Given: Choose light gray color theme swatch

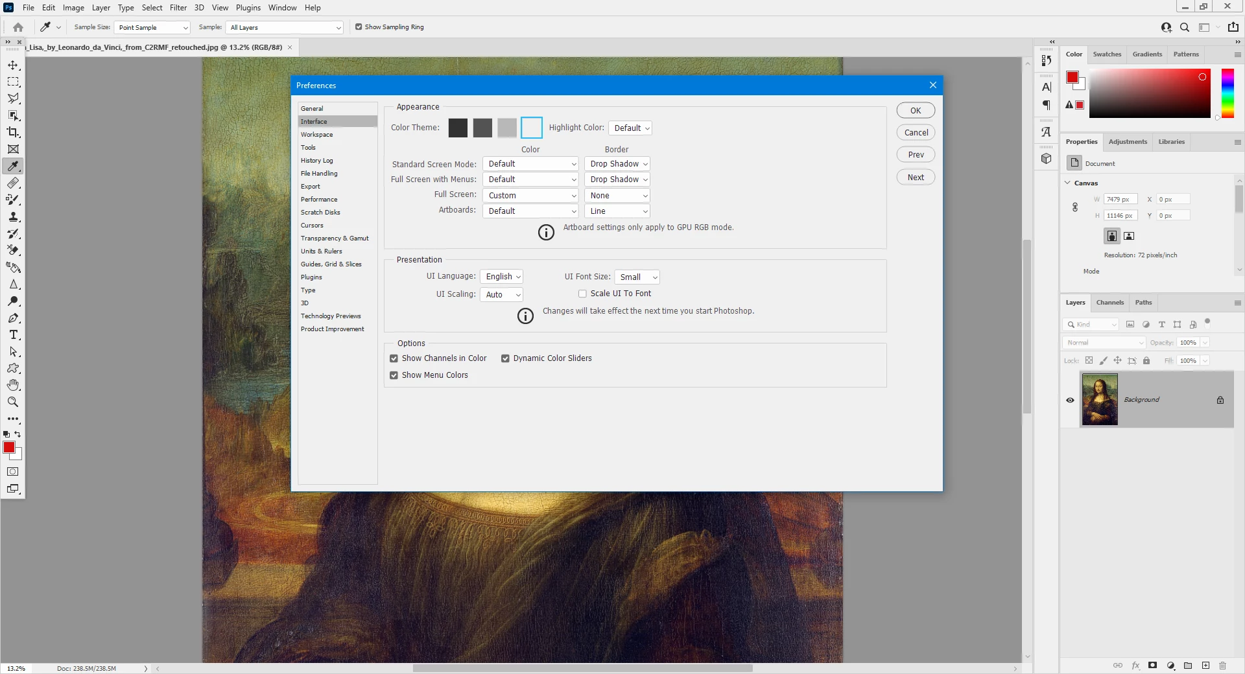Looking at the screenshot, I should tap(507, 128).
